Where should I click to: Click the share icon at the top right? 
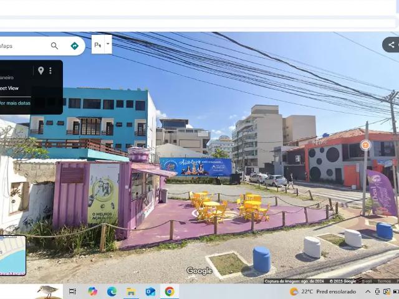click(x=391, y=44)
